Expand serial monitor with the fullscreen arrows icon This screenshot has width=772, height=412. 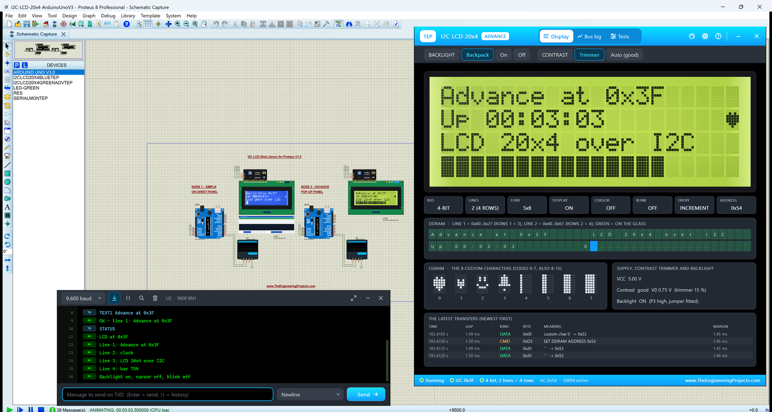[x=353, y=298]
